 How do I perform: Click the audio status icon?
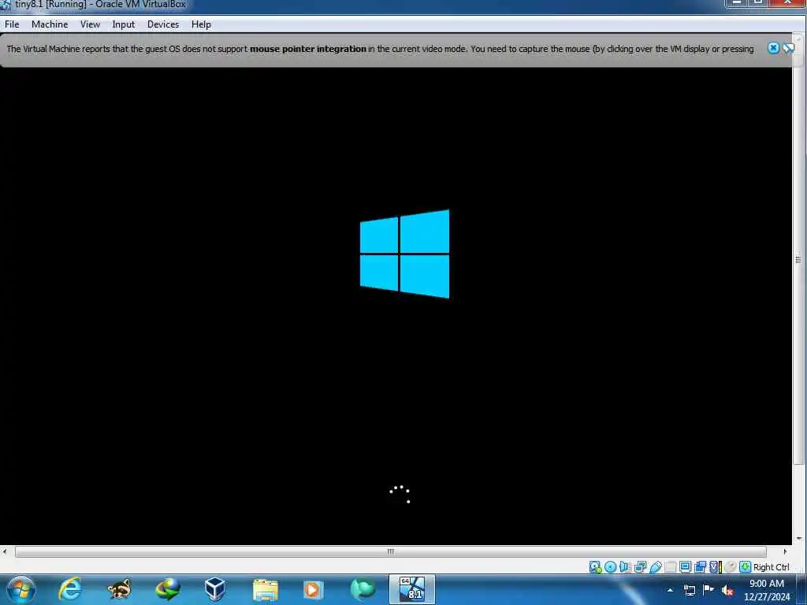coord(625,567)
